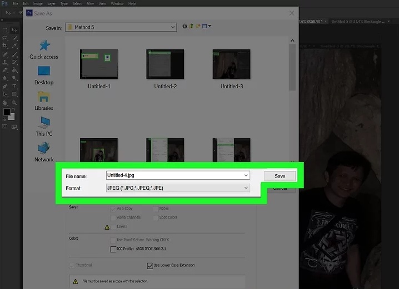This screenshot has height=289, width=399.
Task: Toggle the Notes checkbox
Action: [156, 209]
